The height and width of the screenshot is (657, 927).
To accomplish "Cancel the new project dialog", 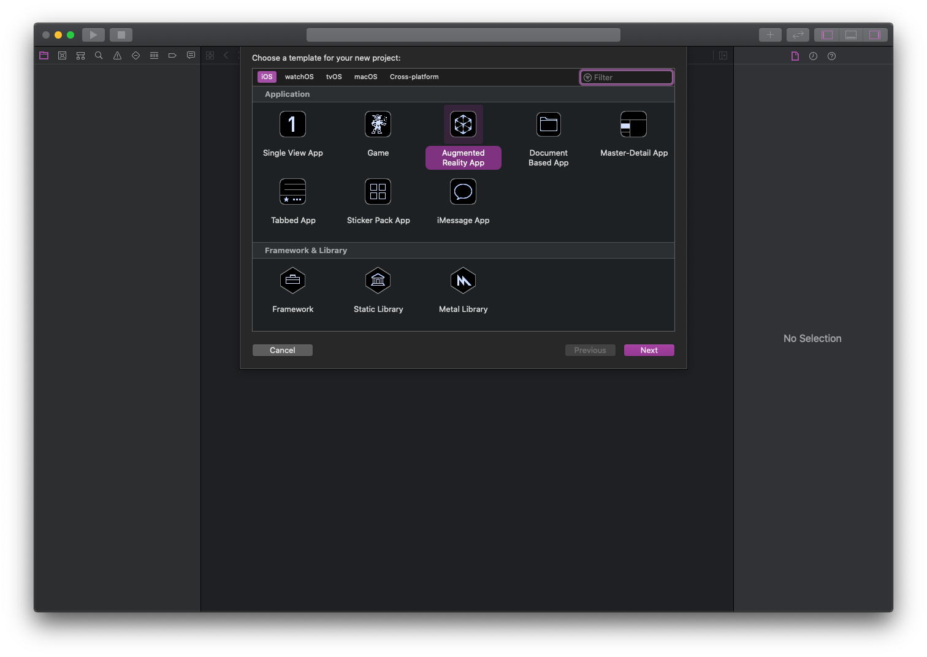I will point(282,350).
